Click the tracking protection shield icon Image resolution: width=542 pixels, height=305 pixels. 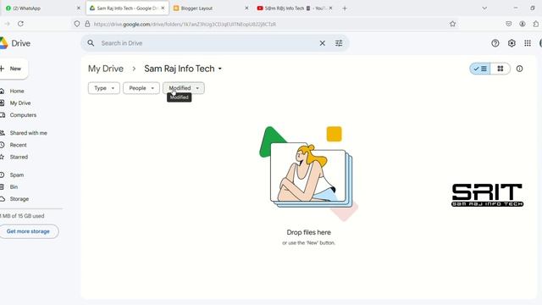[77, 24]
